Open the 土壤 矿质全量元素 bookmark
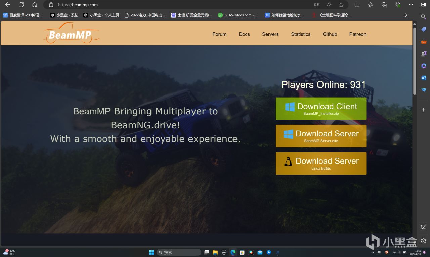 [x=191, y=15]
